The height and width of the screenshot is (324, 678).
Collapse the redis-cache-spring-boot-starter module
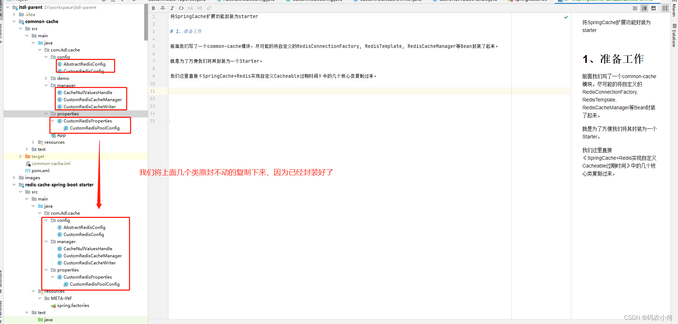coord(14,185)
